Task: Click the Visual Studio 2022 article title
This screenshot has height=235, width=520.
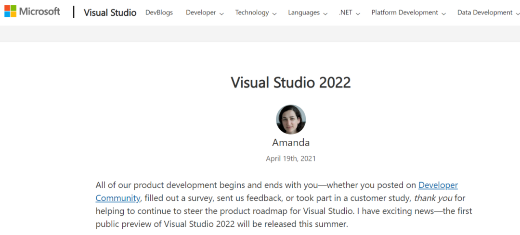Action: pyautogui.click(x=290, y=82)
